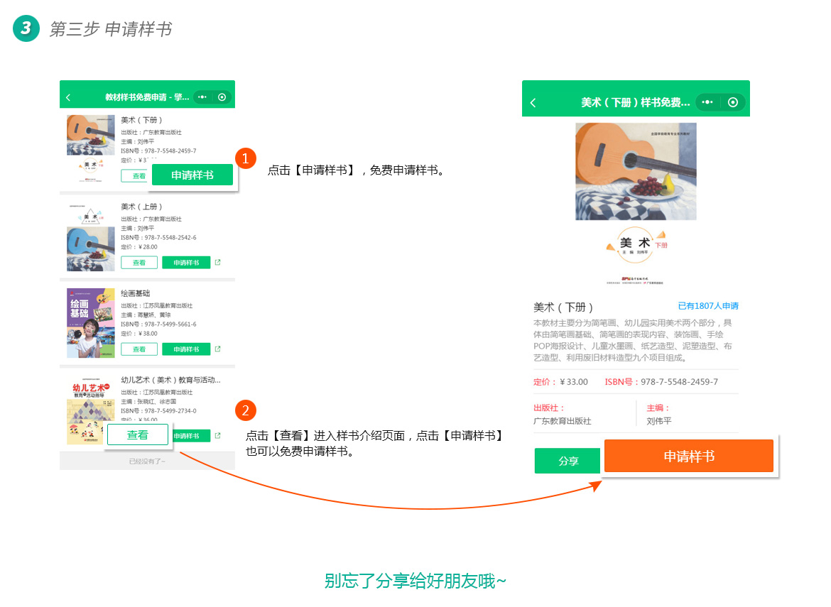The image size is (831, 607).
Task: Click price ¥38.00 in 绘画基础 row
Action: coord(138,333)
